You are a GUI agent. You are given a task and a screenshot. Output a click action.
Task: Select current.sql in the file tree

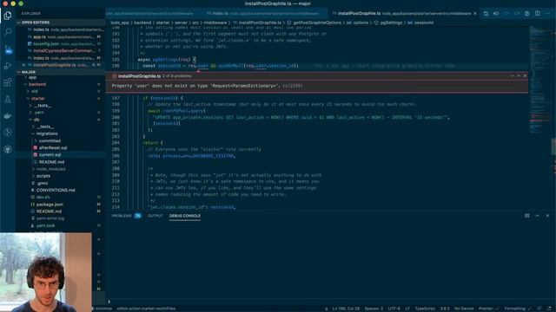click(50, 155)
